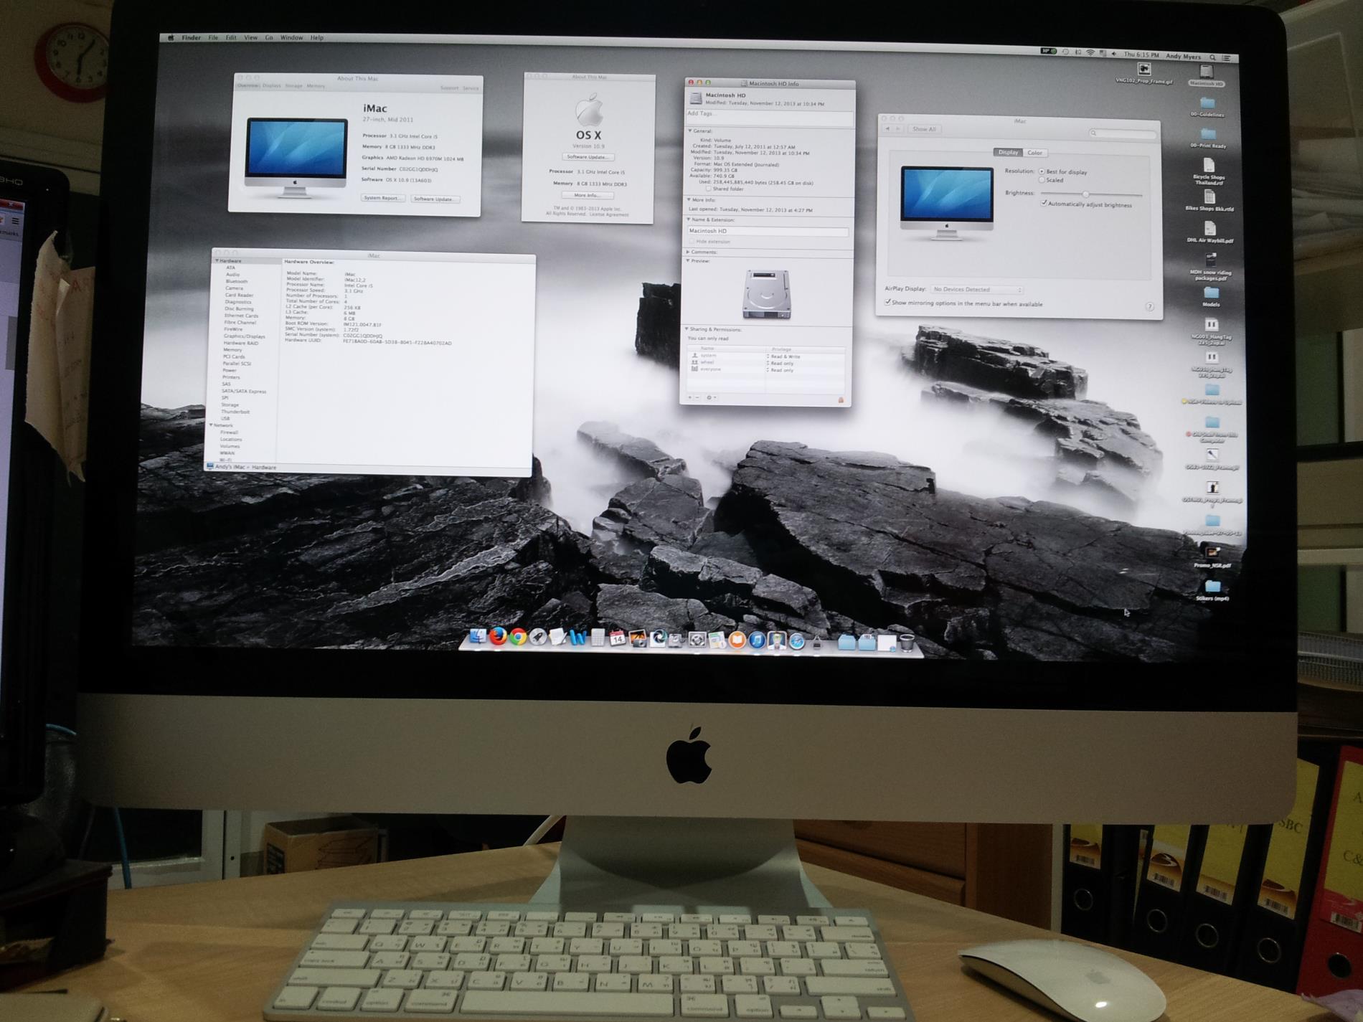The image size is (1363, 1022).
Task: Select Models folder on desktop
Action: coord(1211,296)
